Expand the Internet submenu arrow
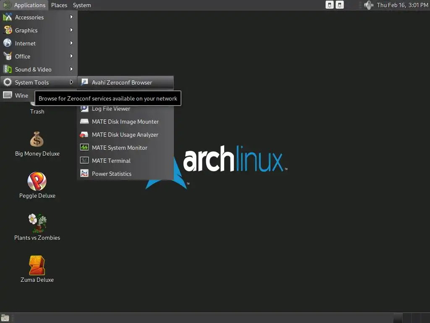 pos(71,43)
